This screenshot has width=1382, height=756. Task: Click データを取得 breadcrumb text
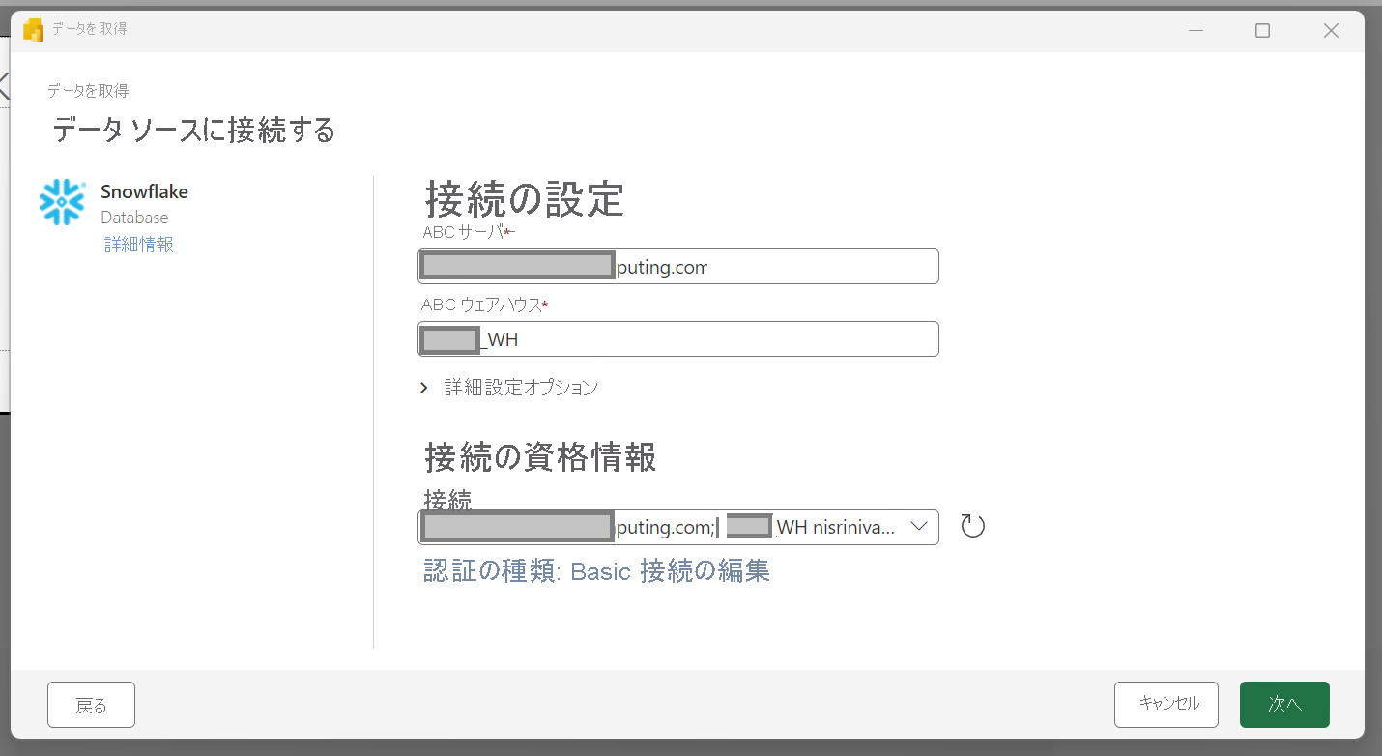click(x=88, y=91)
